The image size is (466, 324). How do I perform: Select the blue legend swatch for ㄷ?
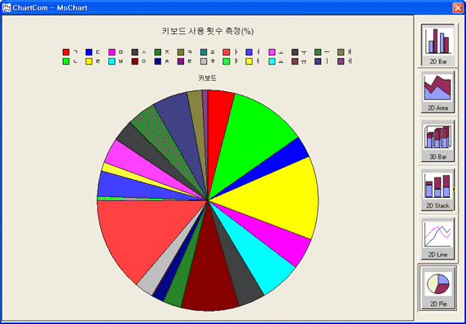coord(89,52)
